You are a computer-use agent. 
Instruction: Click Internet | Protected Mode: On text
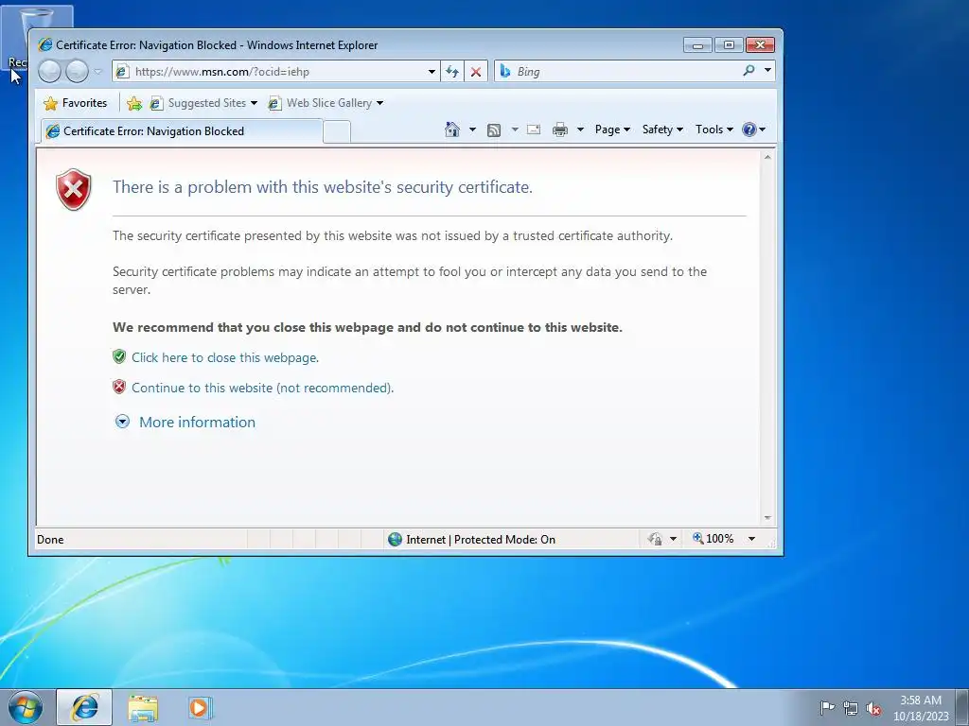(481, 540)
